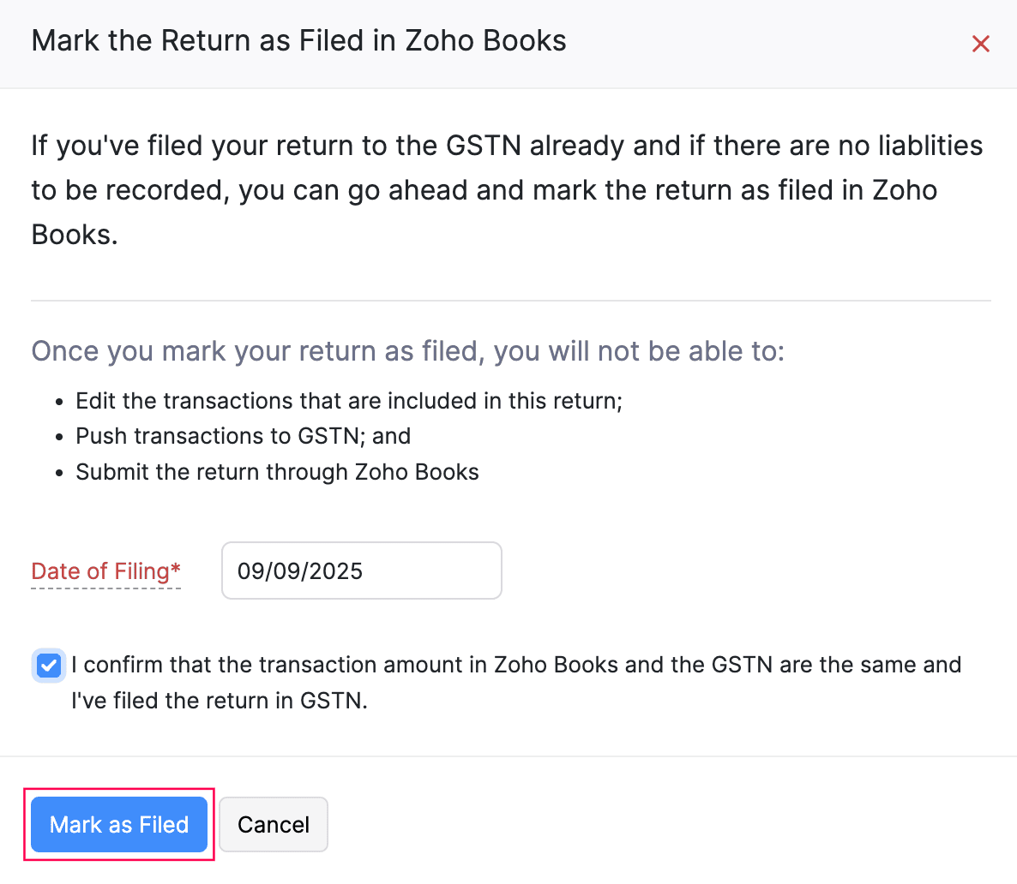
Task: Click the 'Push transactions to GSTN' bullet item
Action: [243, 436]
